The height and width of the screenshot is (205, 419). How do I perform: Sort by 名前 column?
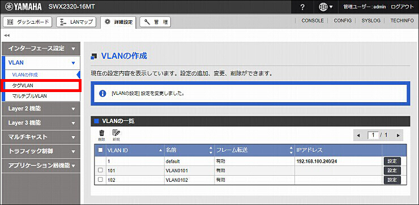pos(189,150)
